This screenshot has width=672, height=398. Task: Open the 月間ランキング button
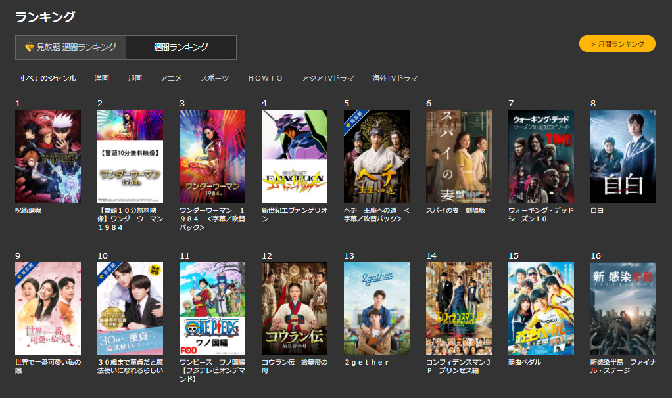point(617,43)
